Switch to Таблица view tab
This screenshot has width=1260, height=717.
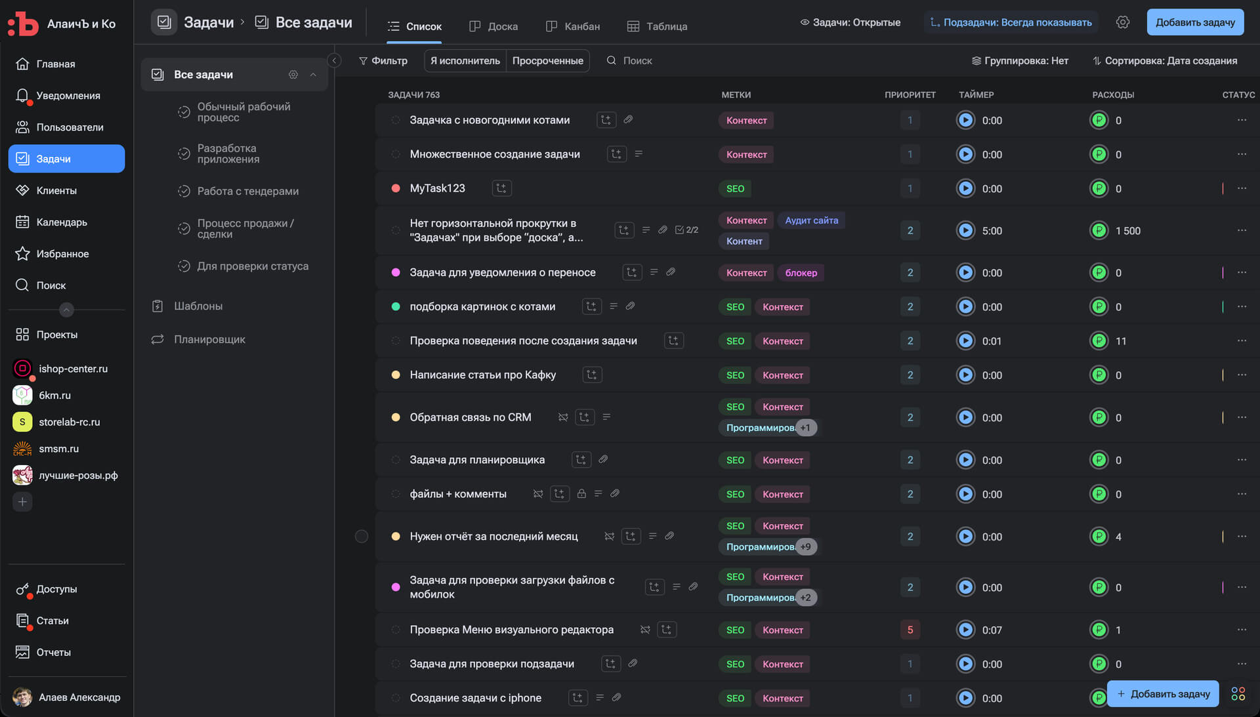pos(657,26)
